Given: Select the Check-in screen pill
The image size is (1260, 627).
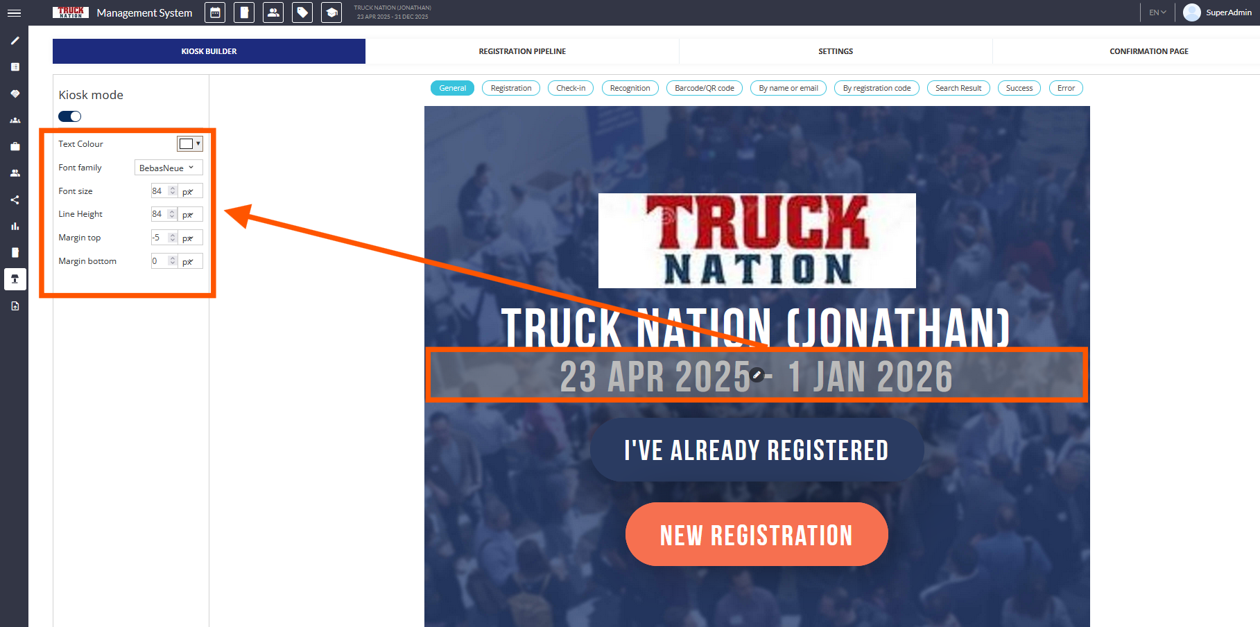Looking at the screenshot, I should click(571, 88).
